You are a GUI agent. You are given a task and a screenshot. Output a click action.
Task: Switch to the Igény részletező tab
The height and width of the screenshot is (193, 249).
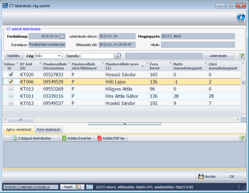(x=19, y=129)
